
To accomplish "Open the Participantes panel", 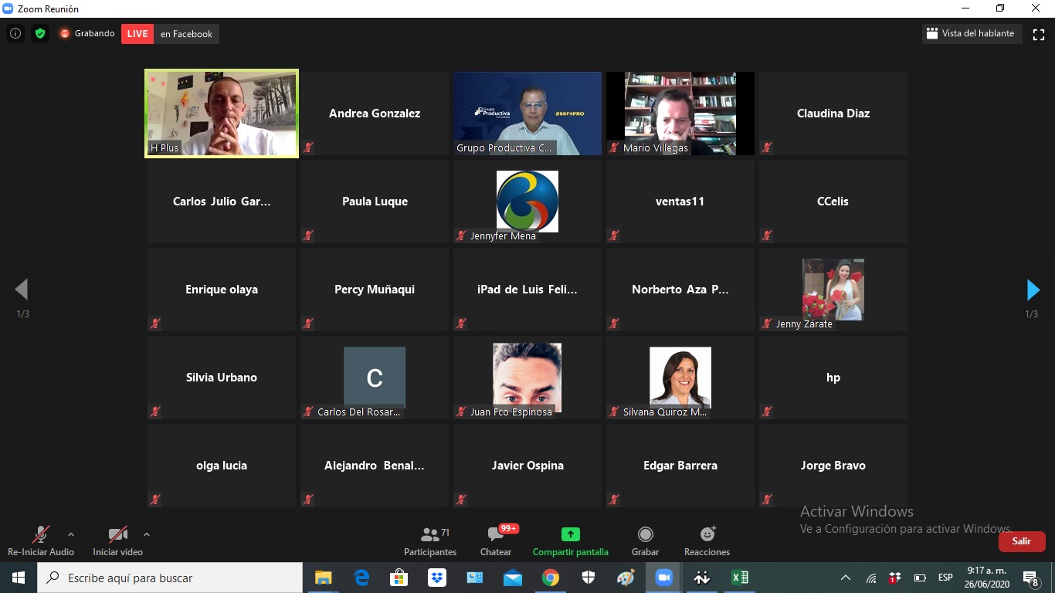I will pos(430,540).
